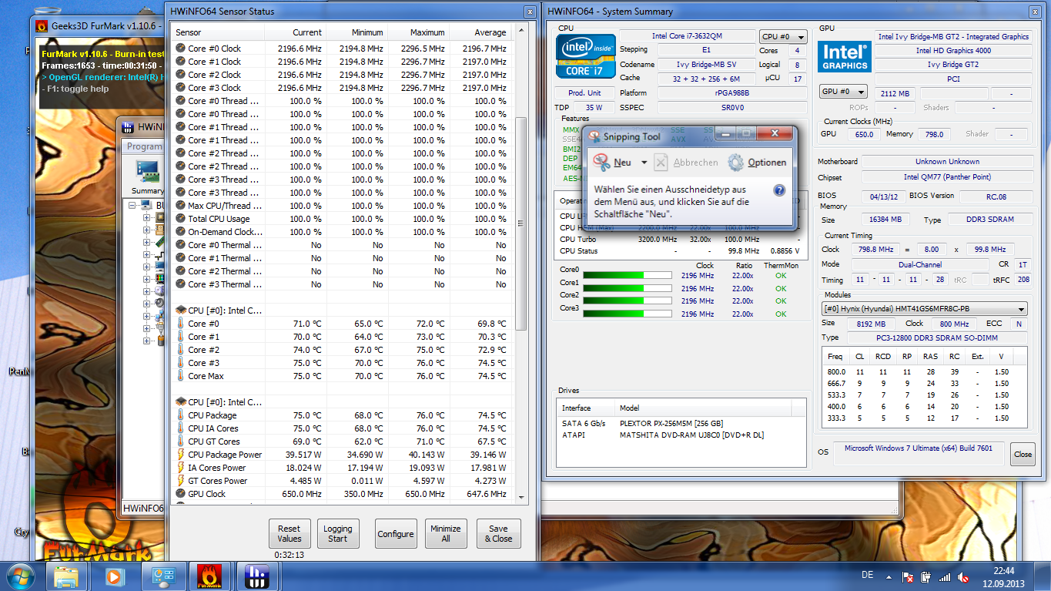Image resolution: width=1051 pixels, height=591 pixels.
Task: Open Action Center flag tray icon
Action: point(908,576)
